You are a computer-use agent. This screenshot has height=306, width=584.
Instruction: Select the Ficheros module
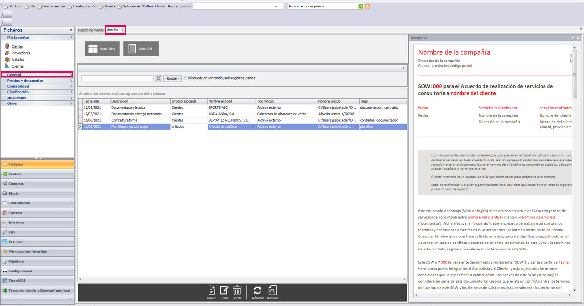pyautogui.click(x=37, y=164)
